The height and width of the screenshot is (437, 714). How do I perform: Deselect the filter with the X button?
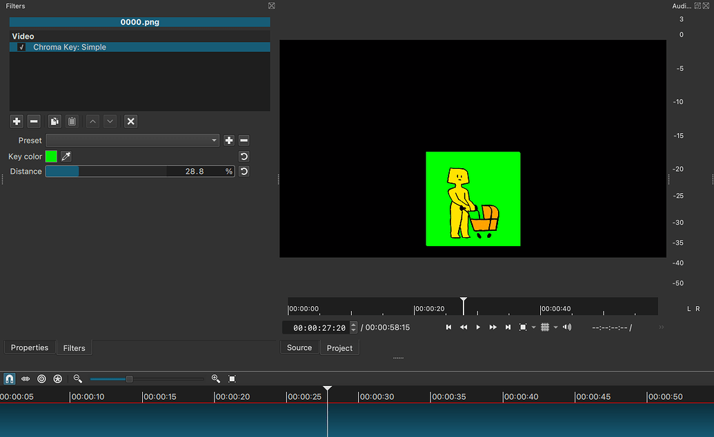(130, 121)
